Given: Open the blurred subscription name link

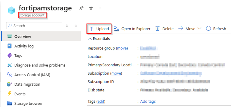Looking at the screenshot, I should tap(171, 73).
